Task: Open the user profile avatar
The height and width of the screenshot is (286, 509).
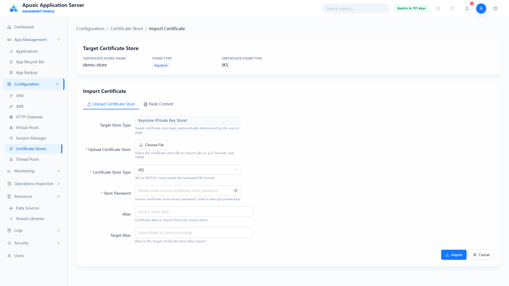Action: click(481, 8)
